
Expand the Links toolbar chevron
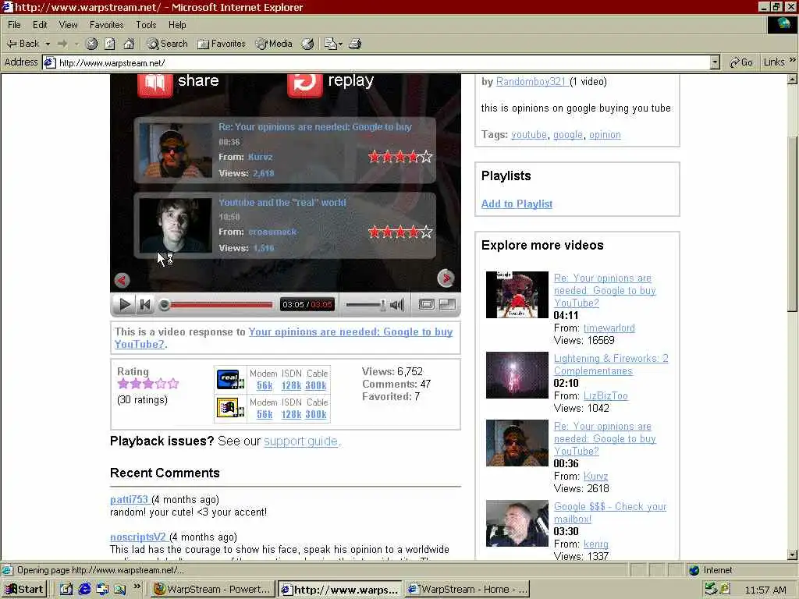[792, 61]
